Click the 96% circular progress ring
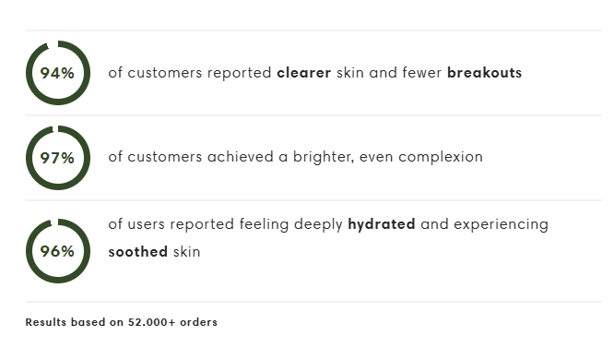The width and height of the screenshot is (614, 360). pyautogui.click(x=58, y=251)
